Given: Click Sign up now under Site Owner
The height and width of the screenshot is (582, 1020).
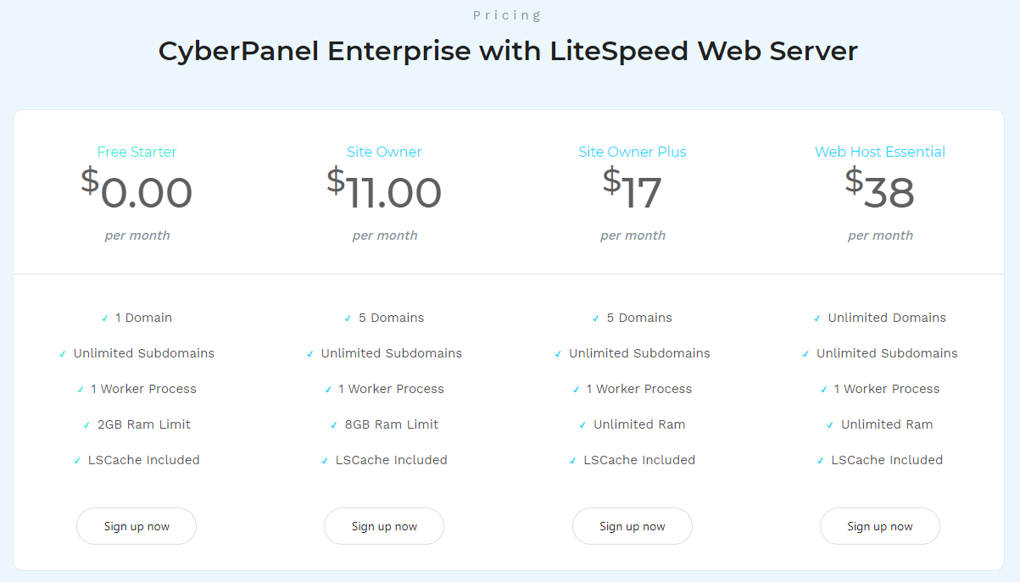Looking at the screenshot, I should pos(384,526).
